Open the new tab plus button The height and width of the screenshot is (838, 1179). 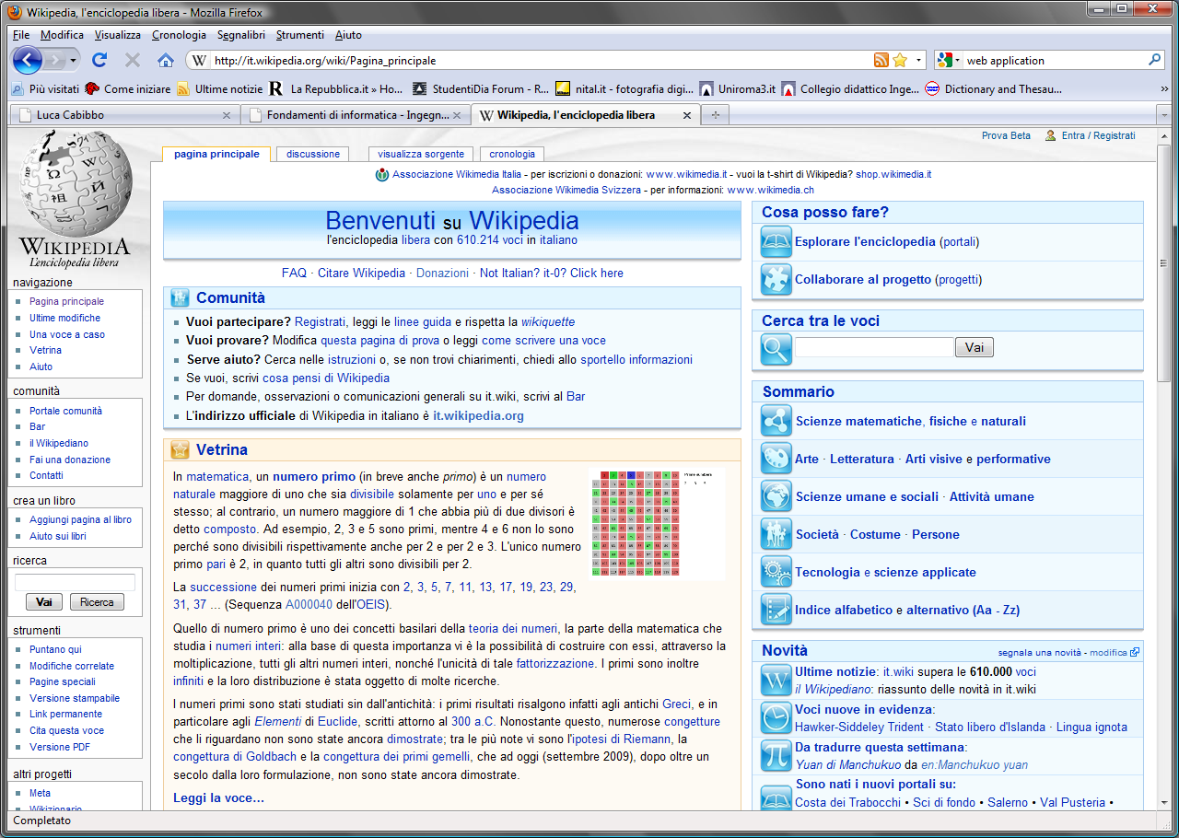click(x=716, y=115)
